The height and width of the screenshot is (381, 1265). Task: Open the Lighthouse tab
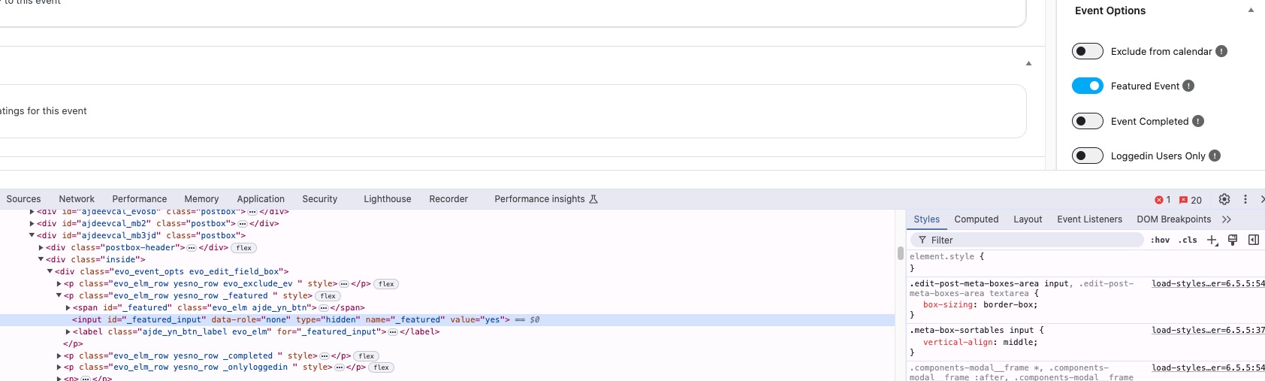(x=388, y=199)
